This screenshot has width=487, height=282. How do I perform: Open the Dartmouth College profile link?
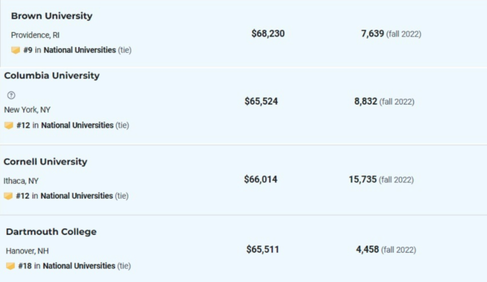[51, 231]
